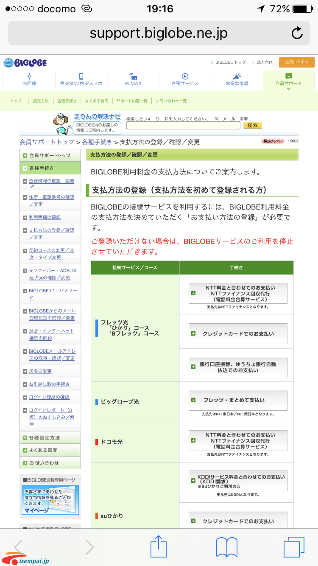Screen dimensions: 318x566
Task: Open sidebar 利用明細の確認 link
Action: 45,217
